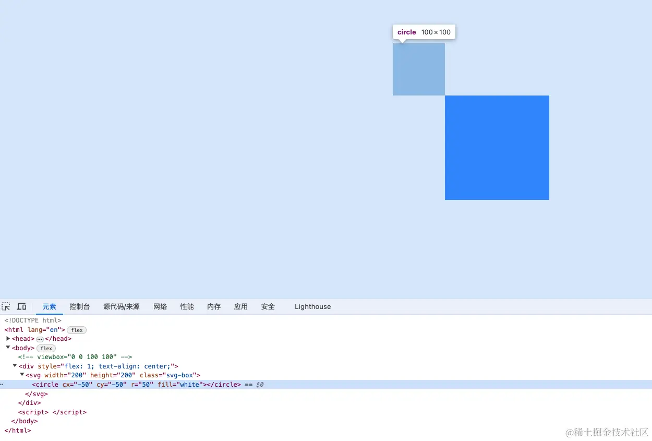The width and height of the screenshot is (652, 441).
Task: Open the 控制台 tab
Action: (80, 307)
